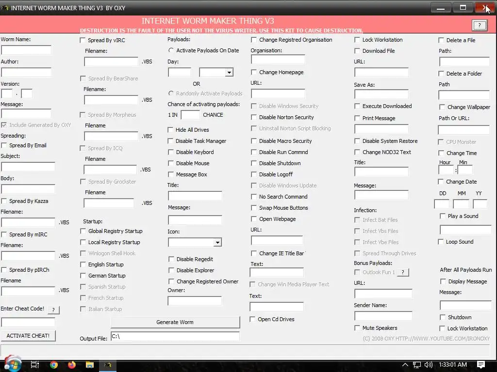Toggle the Spread By pIRCh checkbox

pyautogui.click(x=4, y=270)
